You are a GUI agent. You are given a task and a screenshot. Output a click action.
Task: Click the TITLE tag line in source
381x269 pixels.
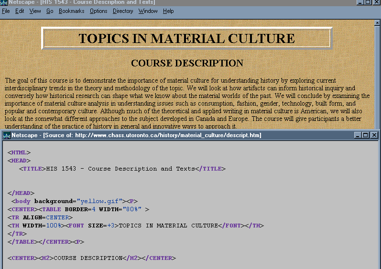(x=122, y=169)
